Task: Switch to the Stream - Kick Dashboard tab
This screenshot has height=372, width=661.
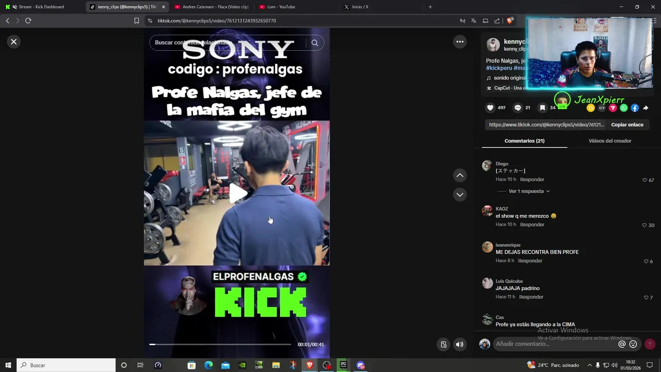Action: [41, 7]
